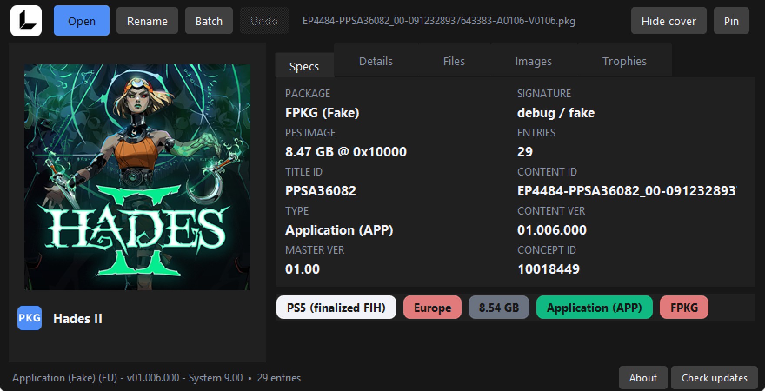Click the Europe region badge

(x=432, y=307)
